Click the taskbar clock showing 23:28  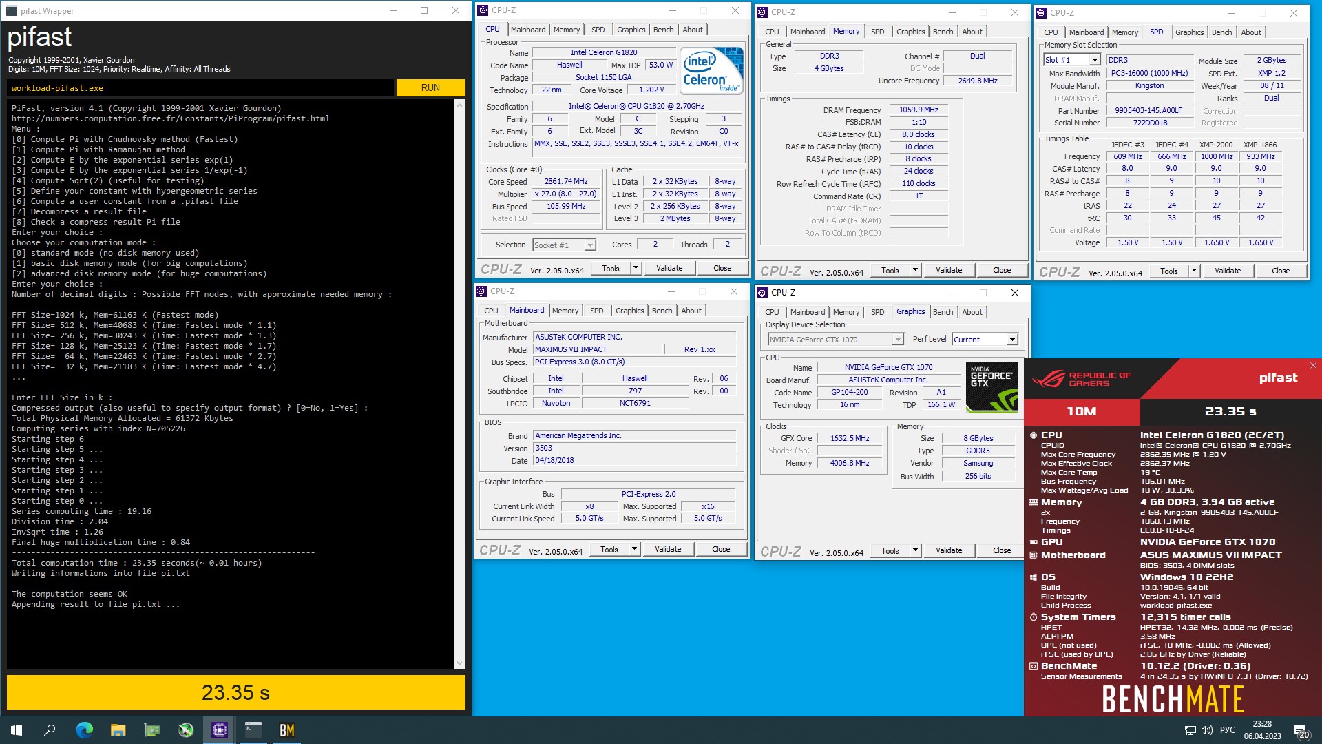coord(1262,730)
